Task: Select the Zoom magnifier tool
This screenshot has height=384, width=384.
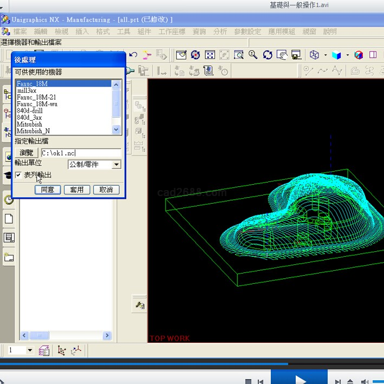Action: 253,55
